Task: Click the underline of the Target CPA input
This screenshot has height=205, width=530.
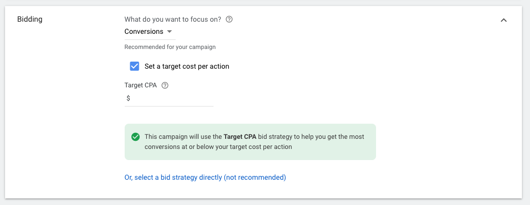Action: pos(169,106)
